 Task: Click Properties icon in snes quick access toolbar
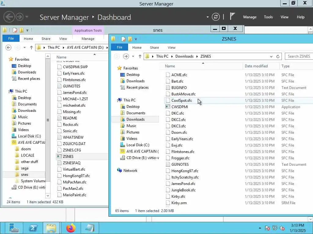(x=15, y=30)
